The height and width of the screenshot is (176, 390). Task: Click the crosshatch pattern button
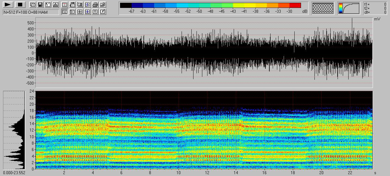point(323,8)
